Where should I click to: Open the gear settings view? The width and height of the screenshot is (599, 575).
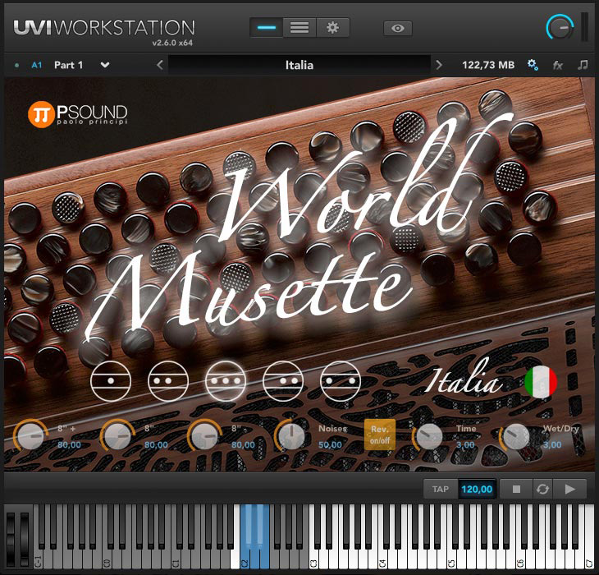point(332,27)
